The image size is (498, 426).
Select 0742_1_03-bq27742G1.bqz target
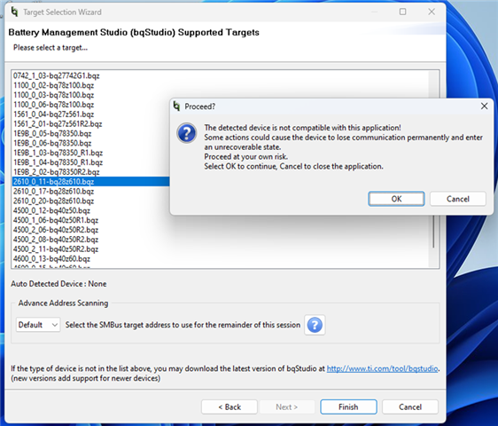tap(56, 75)
